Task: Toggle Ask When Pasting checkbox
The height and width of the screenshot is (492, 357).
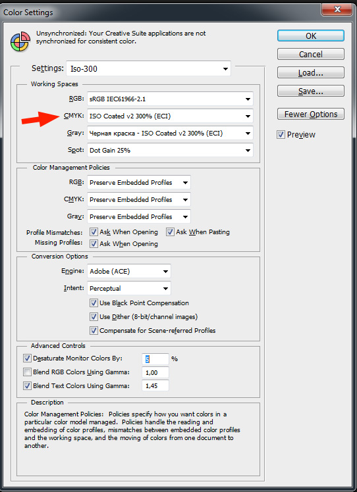Action: pyautogui.click(x=171, y=232)
